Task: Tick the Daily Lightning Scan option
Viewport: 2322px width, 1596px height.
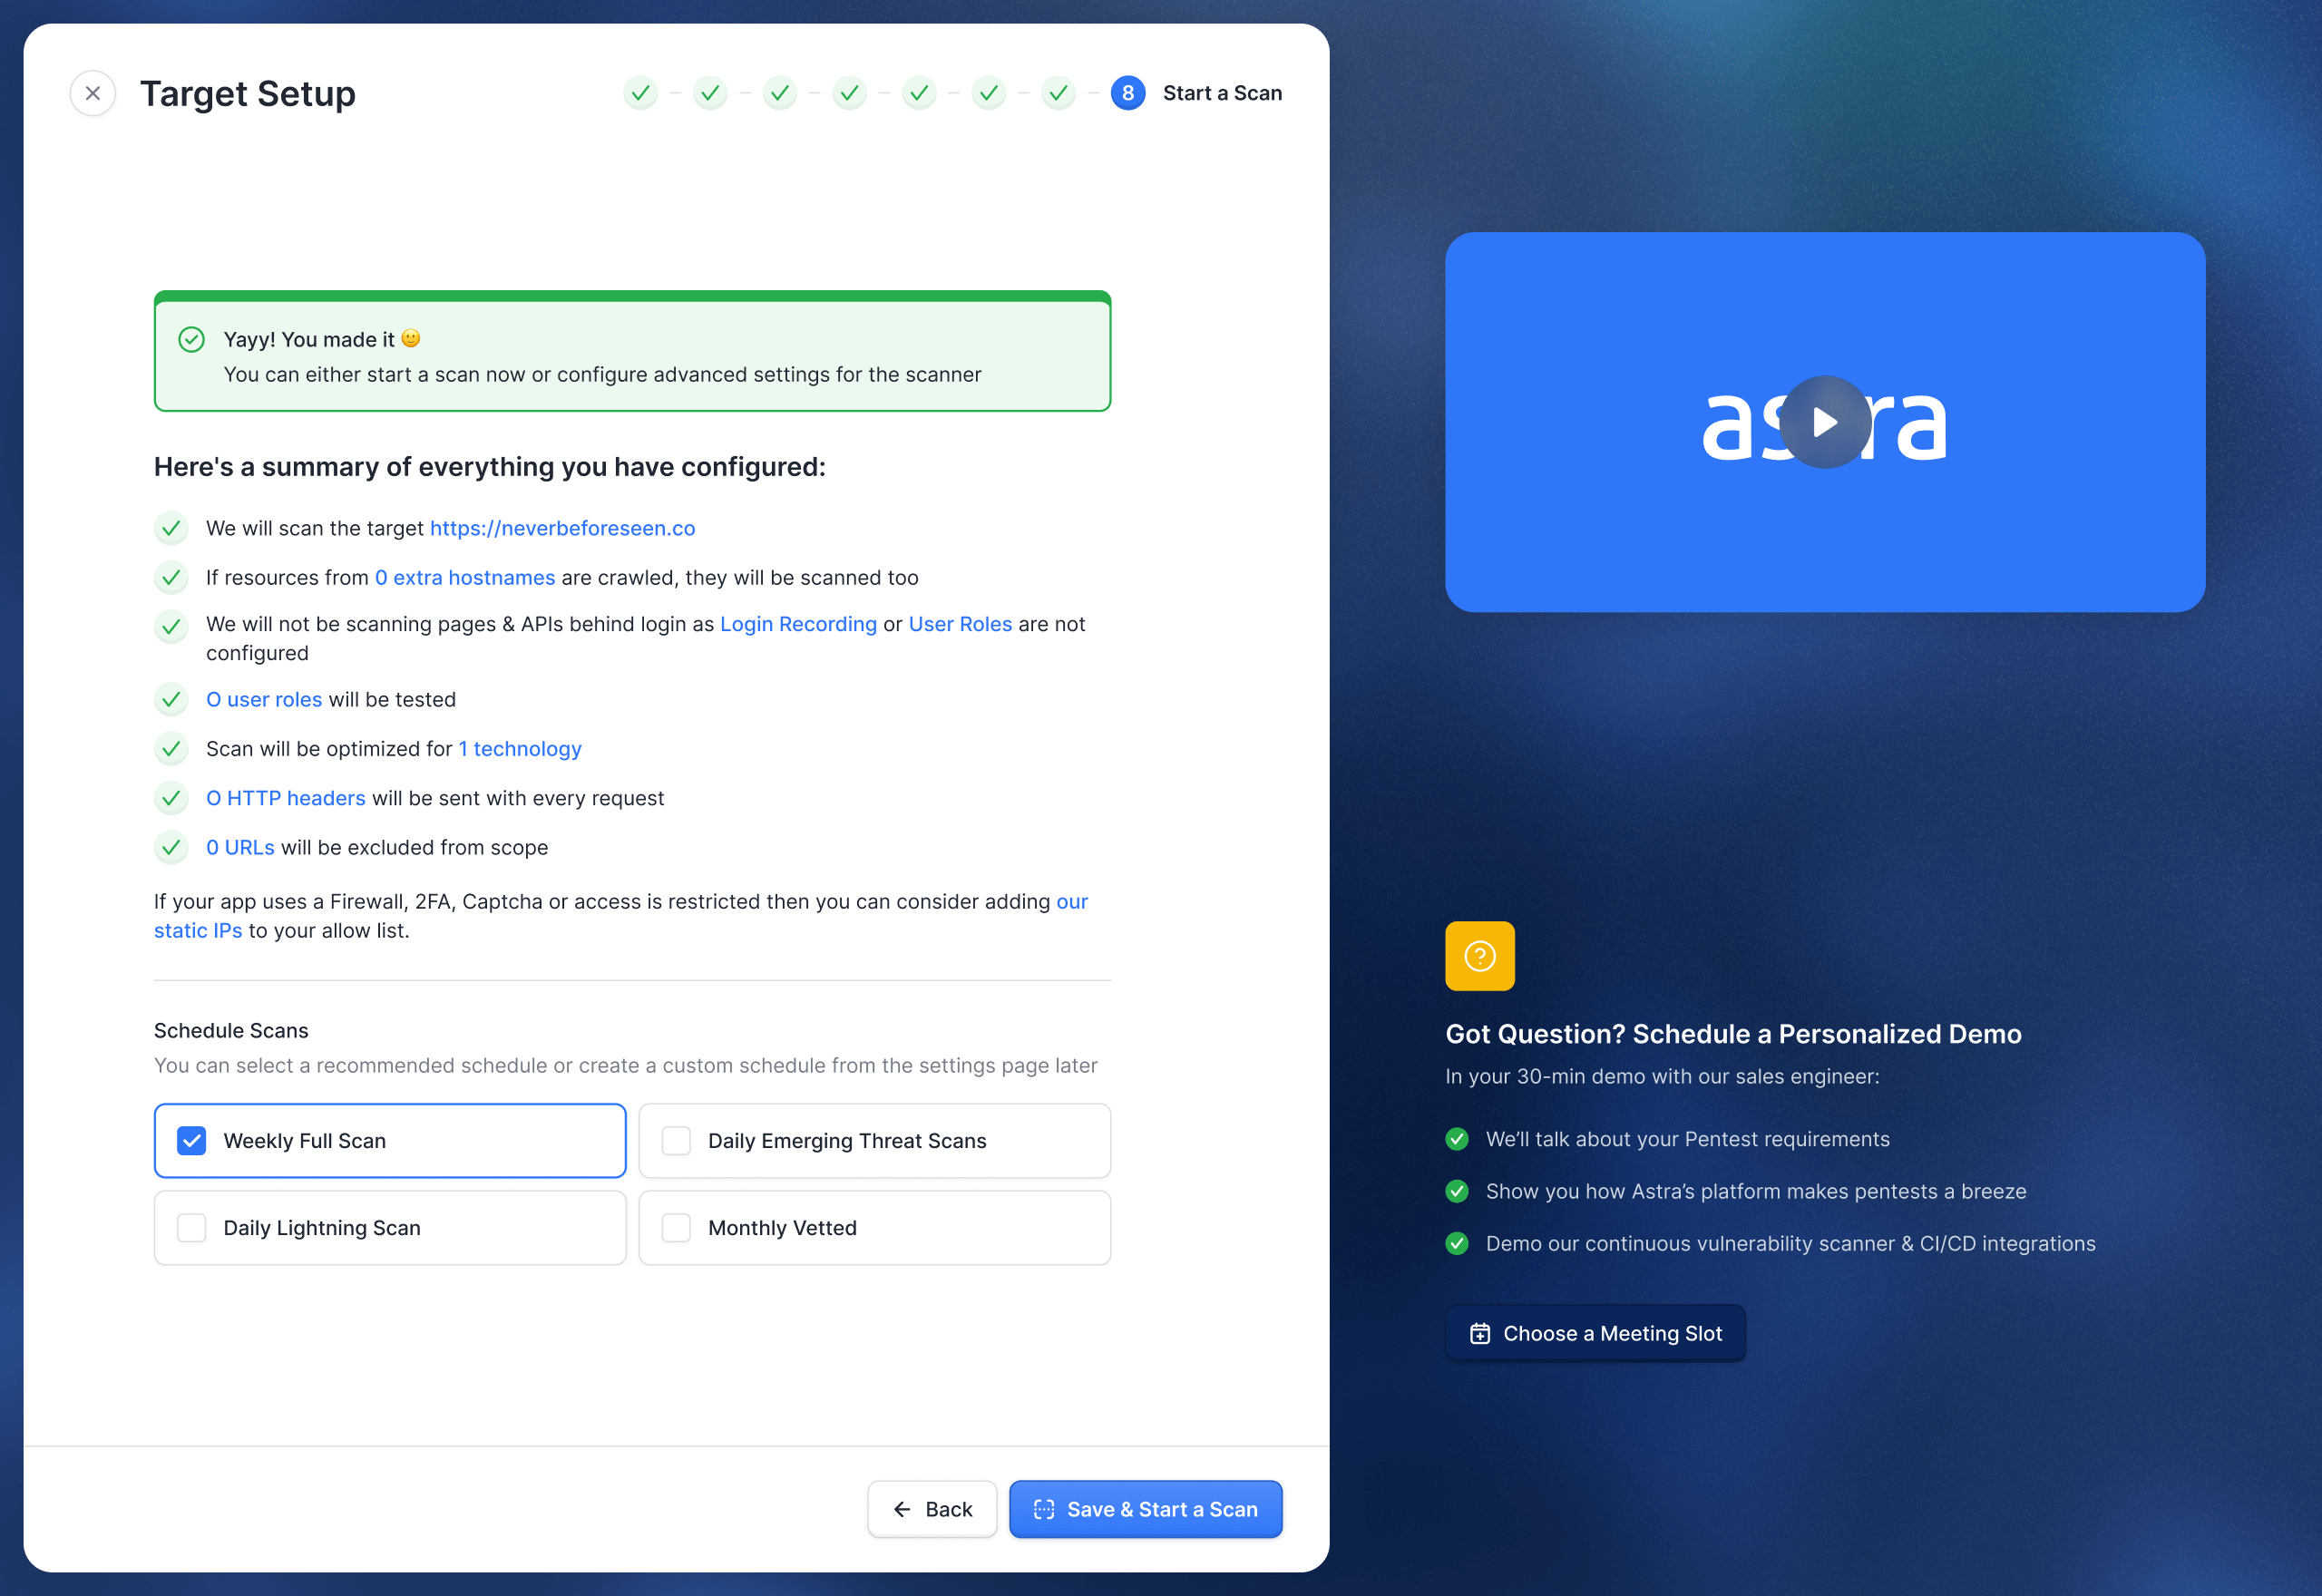Action: [191, 1228]
